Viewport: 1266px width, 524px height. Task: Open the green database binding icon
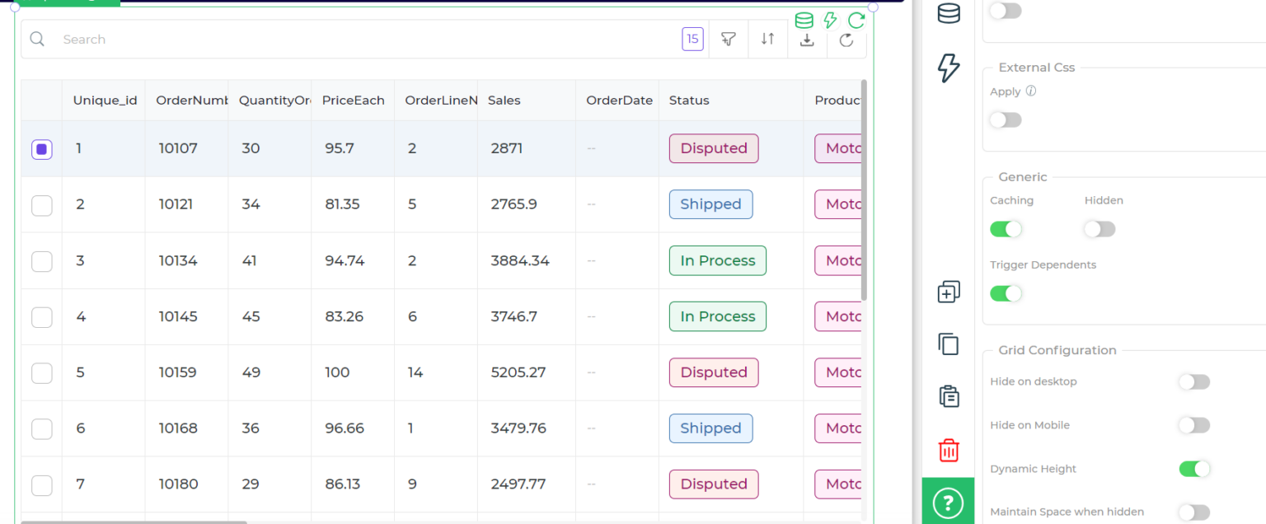[x=804, y=20]
